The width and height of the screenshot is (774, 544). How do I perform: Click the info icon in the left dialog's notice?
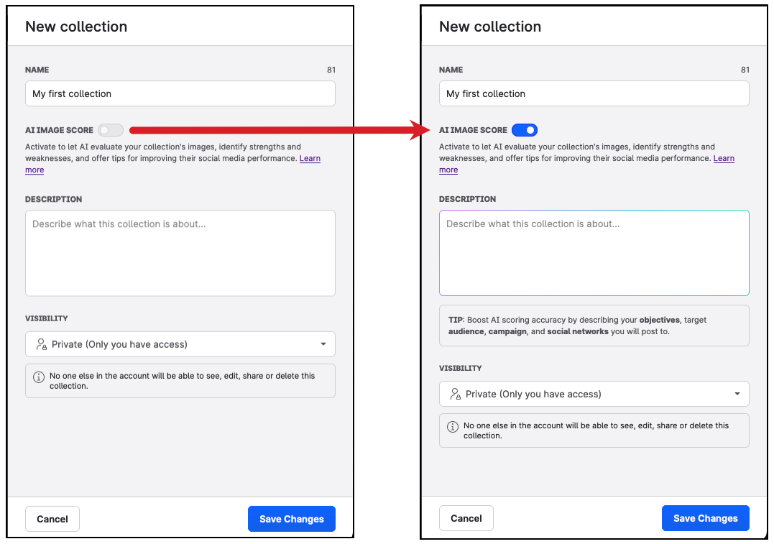tap(39, 377)
